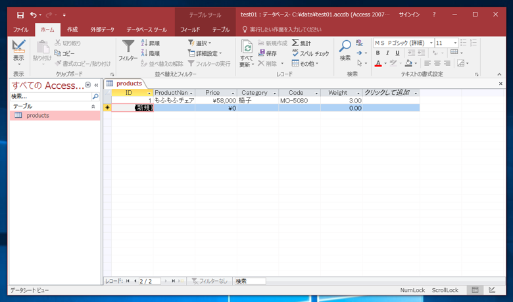Open the 詳細設定 dropdown

[205, 53]
